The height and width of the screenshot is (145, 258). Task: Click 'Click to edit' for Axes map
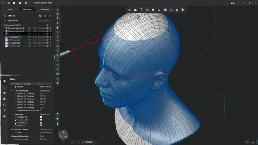(45, 114)
